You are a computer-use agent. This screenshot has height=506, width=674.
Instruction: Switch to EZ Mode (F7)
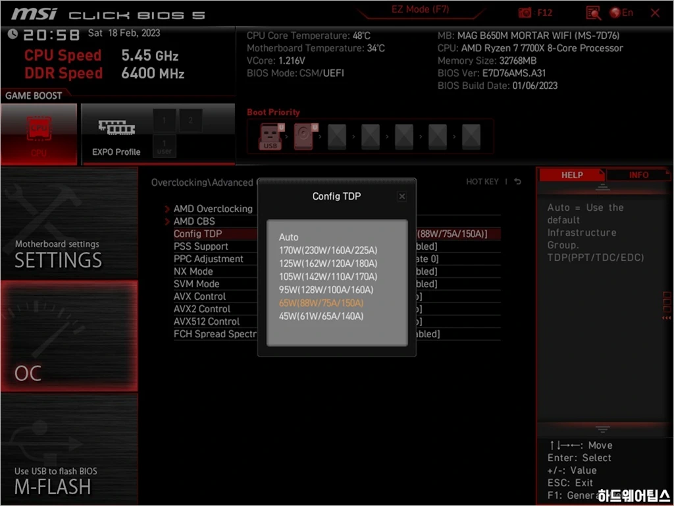point(420,10)
